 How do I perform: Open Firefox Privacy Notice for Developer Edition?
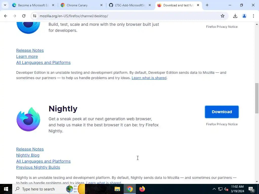tap(222, 27)
